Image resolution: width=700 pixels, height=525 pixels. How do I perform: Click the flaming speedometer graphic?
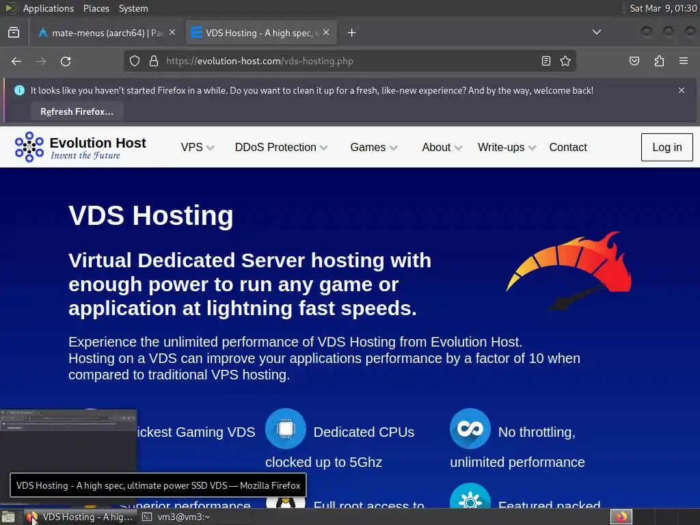click(569, 271)
